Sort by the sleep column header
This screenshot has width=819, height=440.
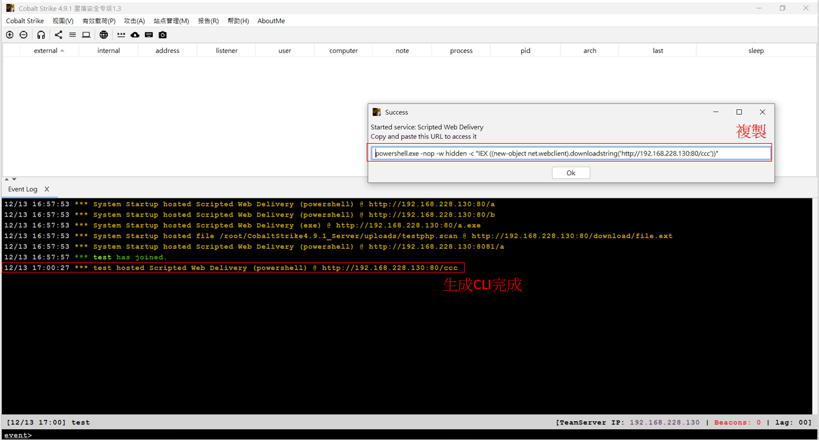click(756, 51)
